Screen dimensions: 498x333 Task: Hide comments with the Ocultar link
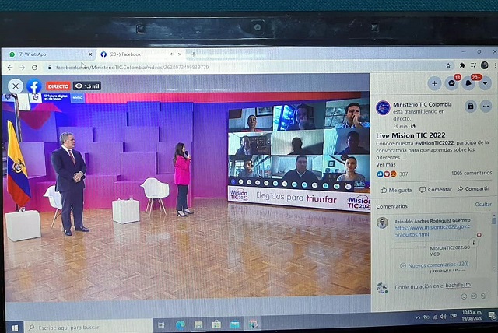coord(483,204)
